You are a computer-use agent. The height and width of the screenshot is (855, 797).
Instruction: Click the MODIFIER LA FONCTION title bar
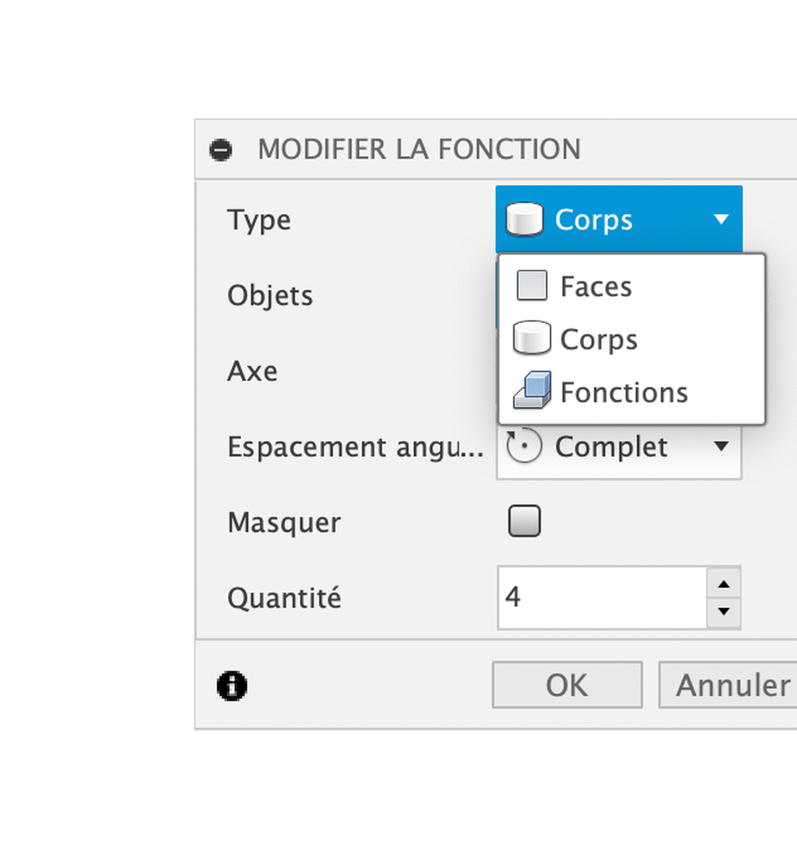pyautogui.click(x=496, y=149)
